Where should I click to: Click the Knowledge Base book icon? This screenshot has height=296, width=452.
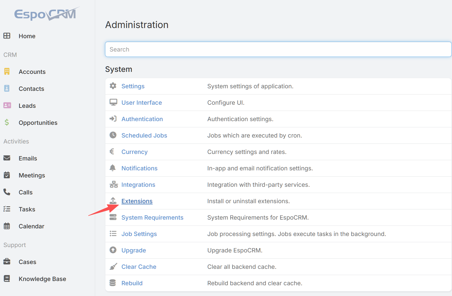(x=7, y=278)
